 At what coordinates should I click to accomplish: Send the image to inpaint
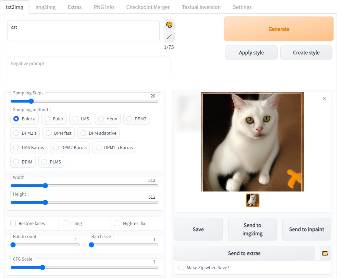pyautogui.click(x=306, y=229)
